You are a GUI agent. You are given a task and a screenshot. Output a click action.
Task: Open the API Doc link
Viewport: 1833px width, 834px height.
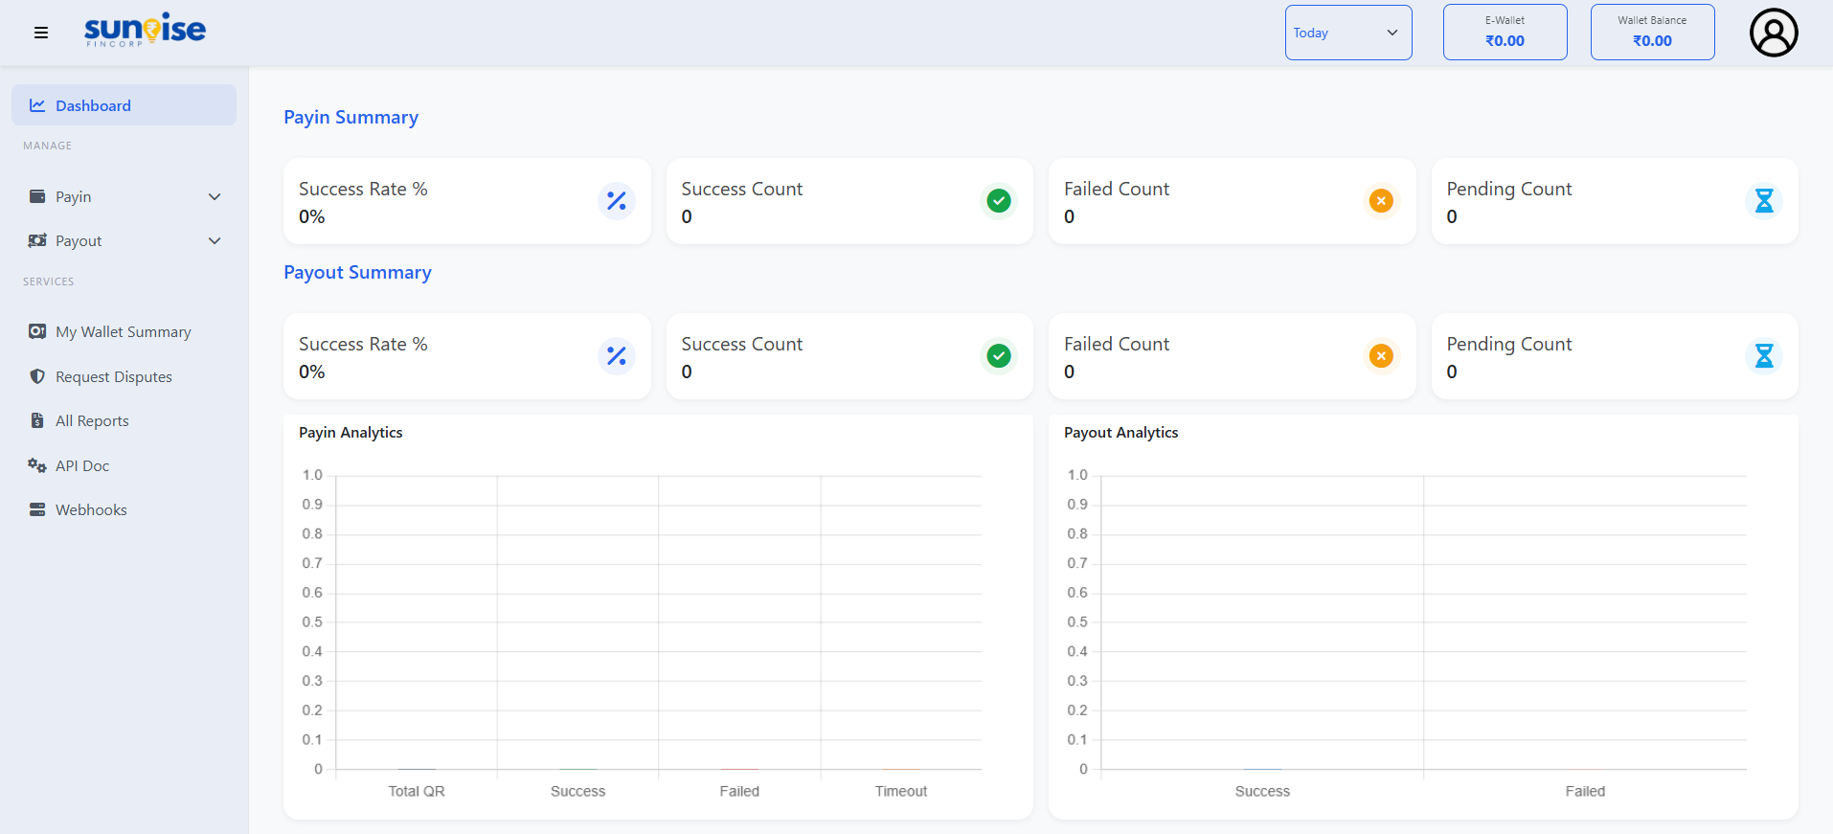click(82, 466)
